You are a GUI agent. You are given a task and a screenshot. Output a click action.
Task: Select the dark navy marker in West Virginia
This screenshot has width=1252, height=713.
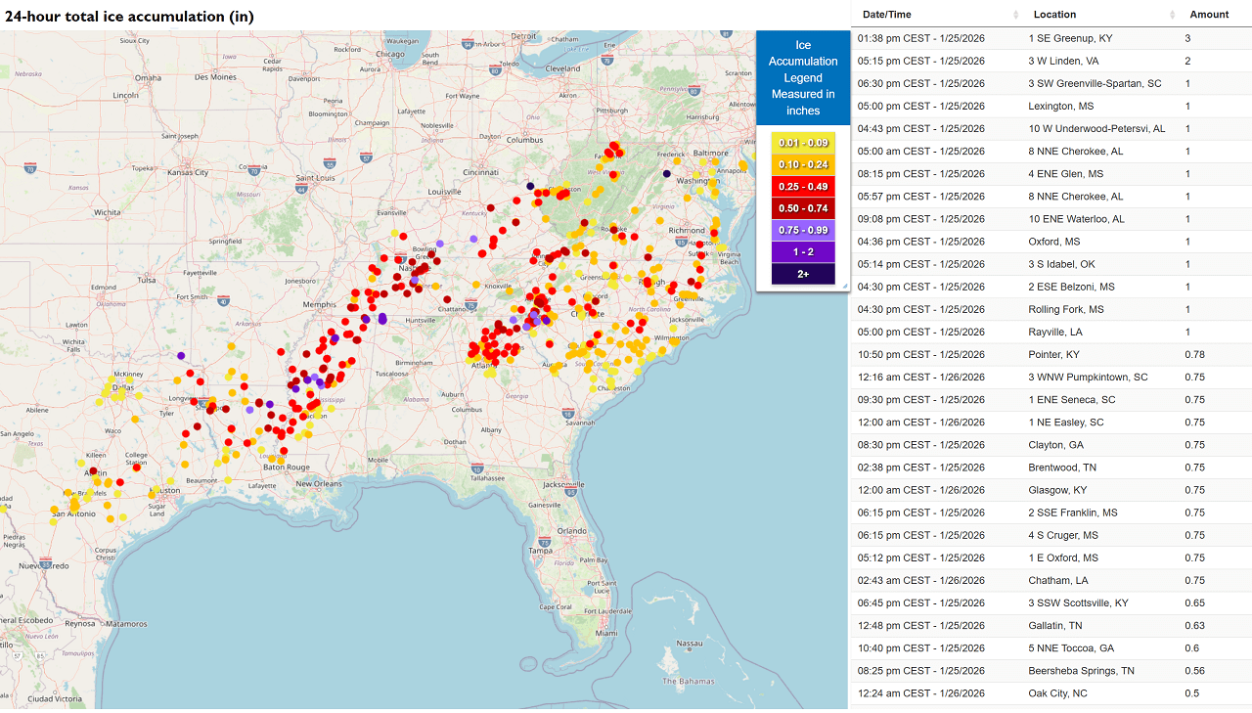[530, 185]
